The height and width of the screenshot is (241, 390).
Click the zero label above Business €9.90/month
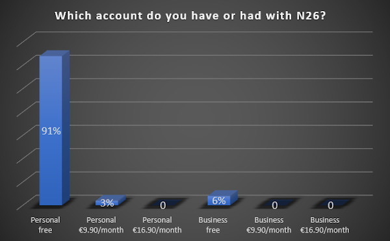274,205
